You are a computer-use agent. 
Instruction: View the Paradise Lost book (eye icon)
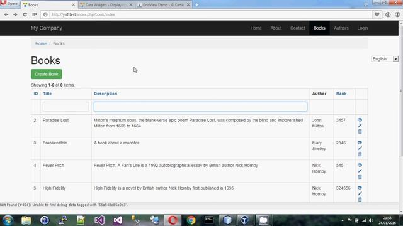[360, 120]
